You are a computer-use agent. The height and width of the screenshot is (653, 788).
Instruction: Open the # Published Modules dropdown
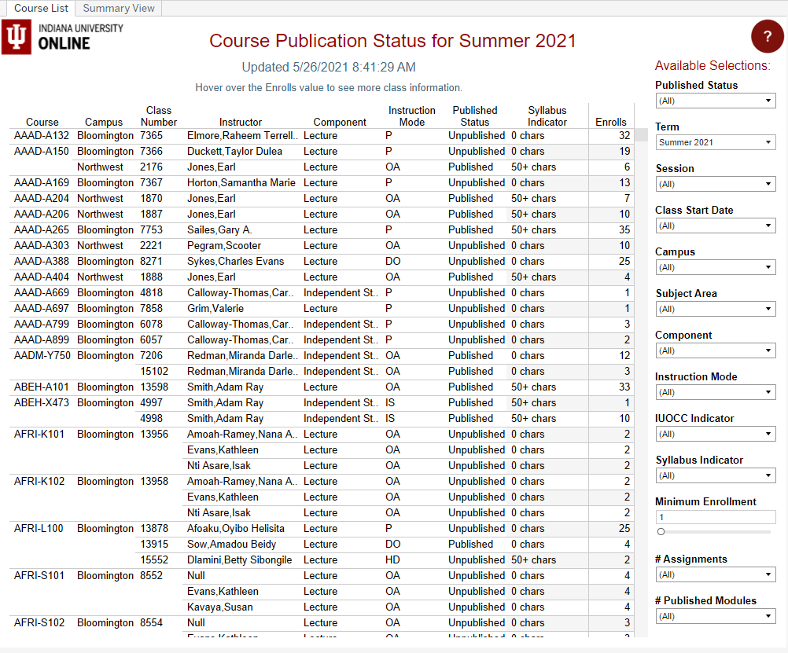(x=715, y=616)
